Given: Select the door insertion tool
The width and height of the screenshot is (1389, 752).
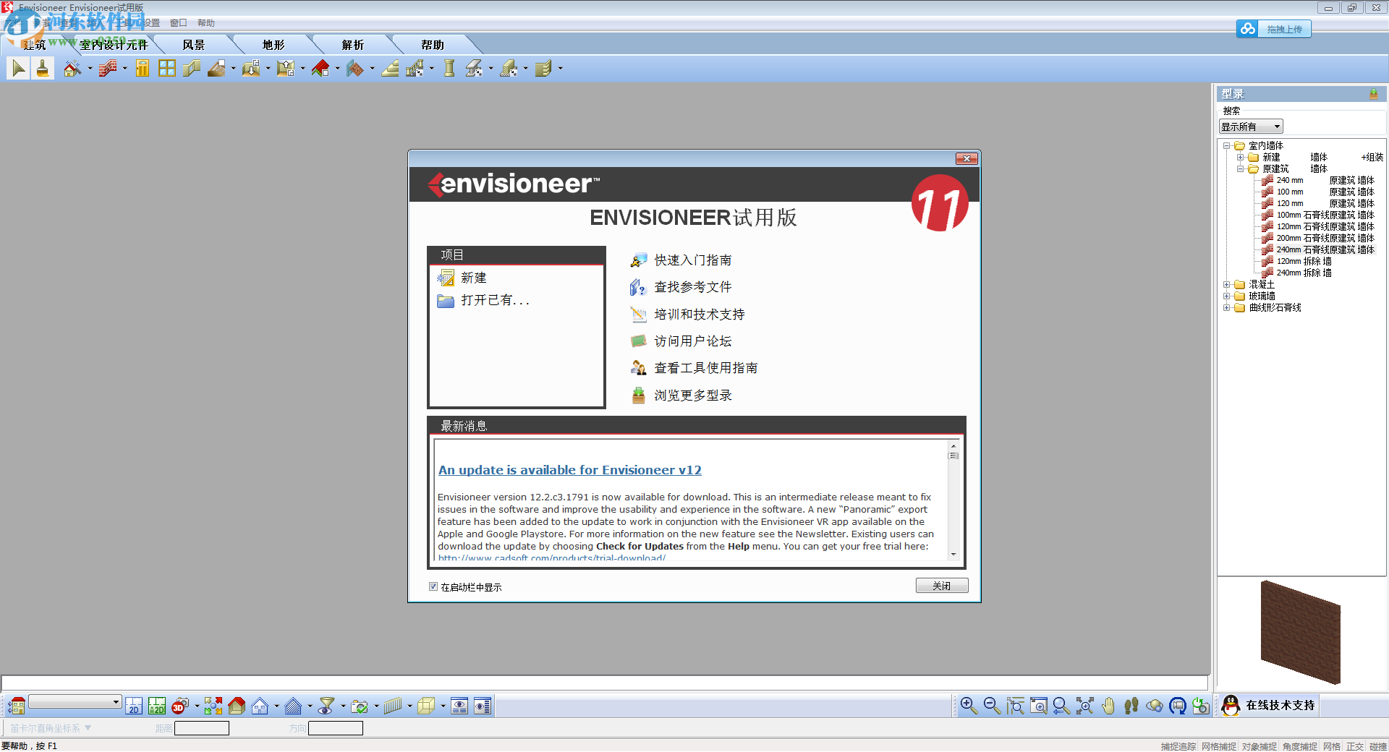Looking at the screenshot, I should pyautogui.click(x=142, y=69).
